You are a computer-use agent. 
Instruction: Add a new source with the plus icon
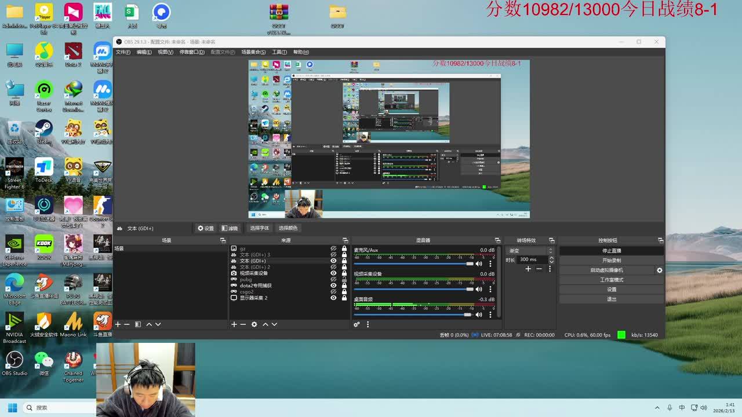[x=234, y=324]
